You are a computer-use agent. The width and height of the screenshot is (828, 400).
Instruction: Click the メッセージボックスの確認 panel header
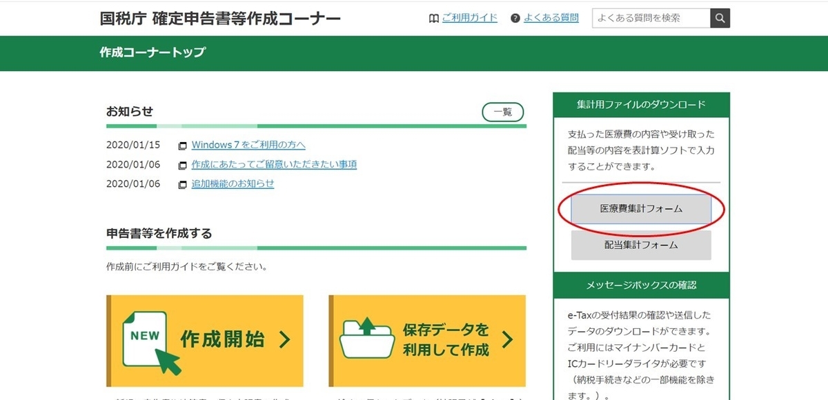641,284
